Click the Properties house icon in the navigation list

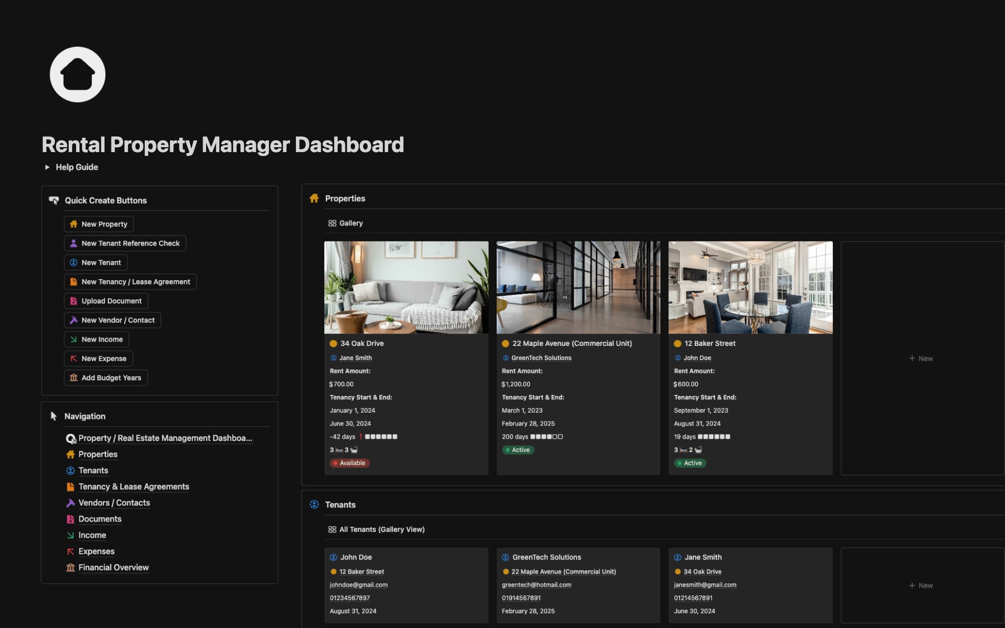[x=70, y=454]
